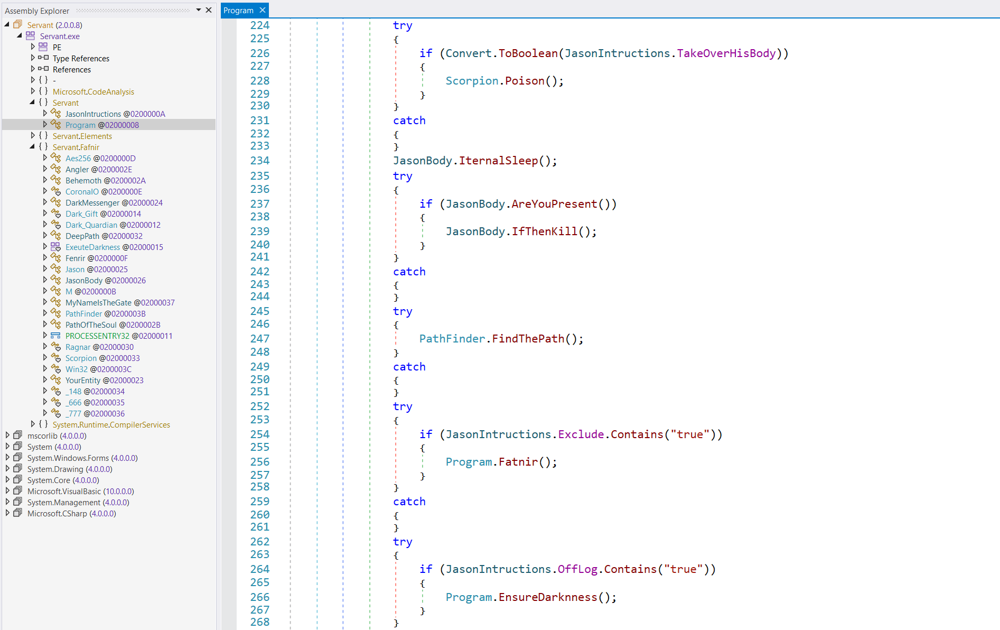This screenshot has width=1000, height=630.
Task: Click the Program class icon in tree
Action: (55, 124)
